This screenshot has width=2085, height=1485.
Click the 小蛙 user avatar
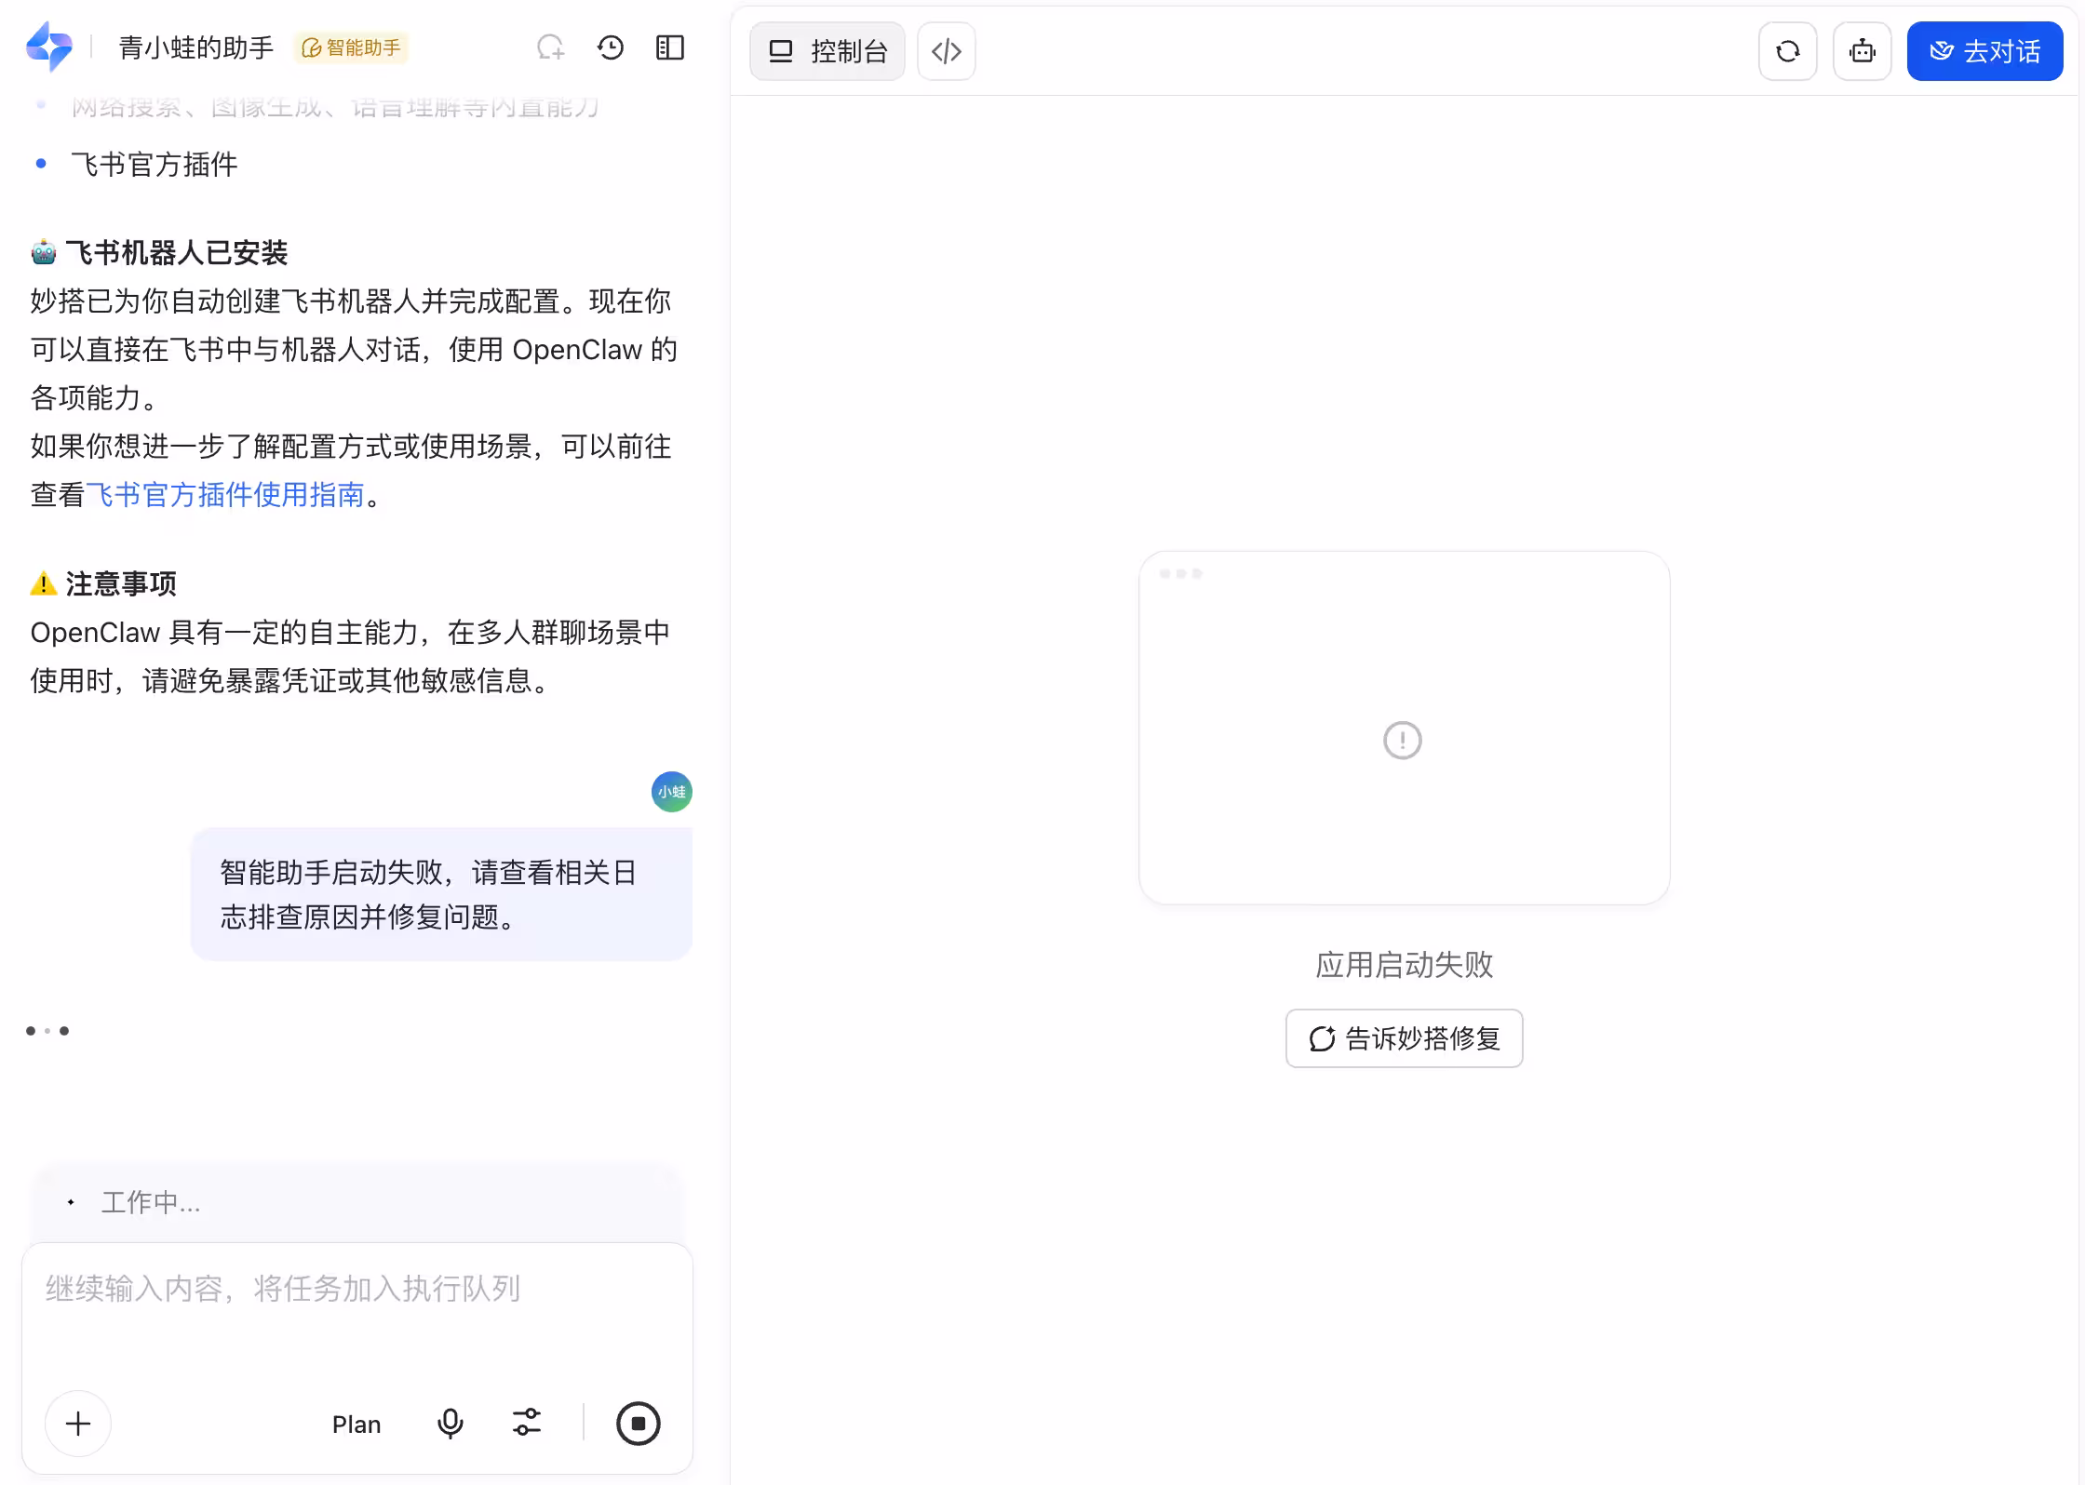coord(671,792)
